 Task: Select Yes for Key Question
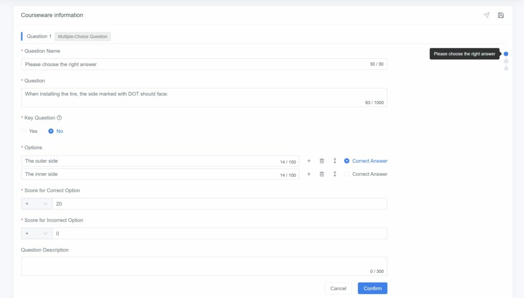pyautogui.click(x=24, y=131)
